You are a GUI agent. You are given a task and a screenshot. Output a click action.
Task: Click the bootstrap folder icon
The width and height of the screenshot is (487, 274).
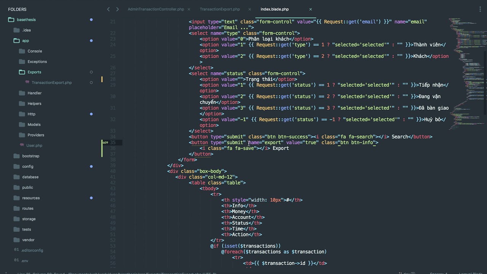coord(16,156)
